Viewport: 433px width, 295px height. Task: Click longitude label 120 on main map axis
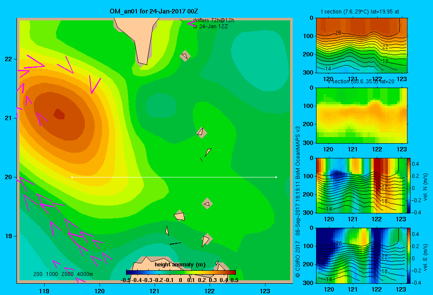click(x=100, y=291)
